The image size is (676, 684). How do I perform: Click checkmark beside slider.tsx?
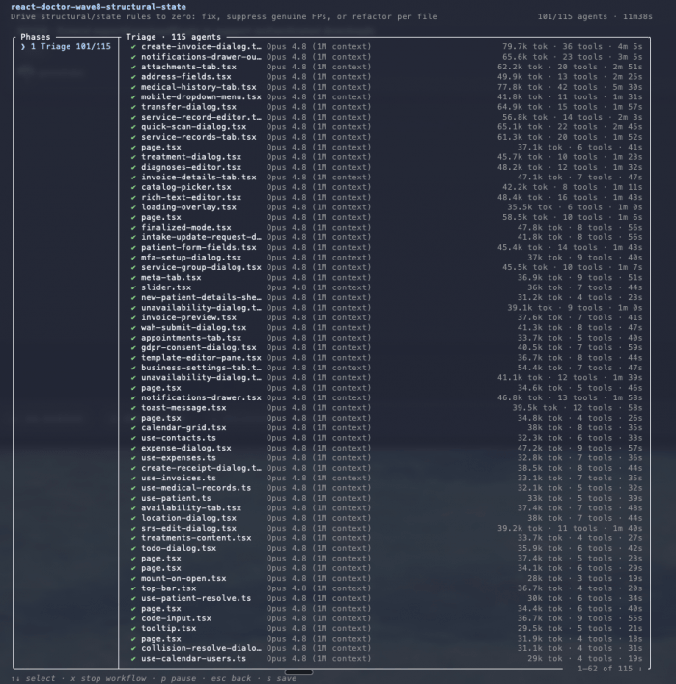(133, 287)
